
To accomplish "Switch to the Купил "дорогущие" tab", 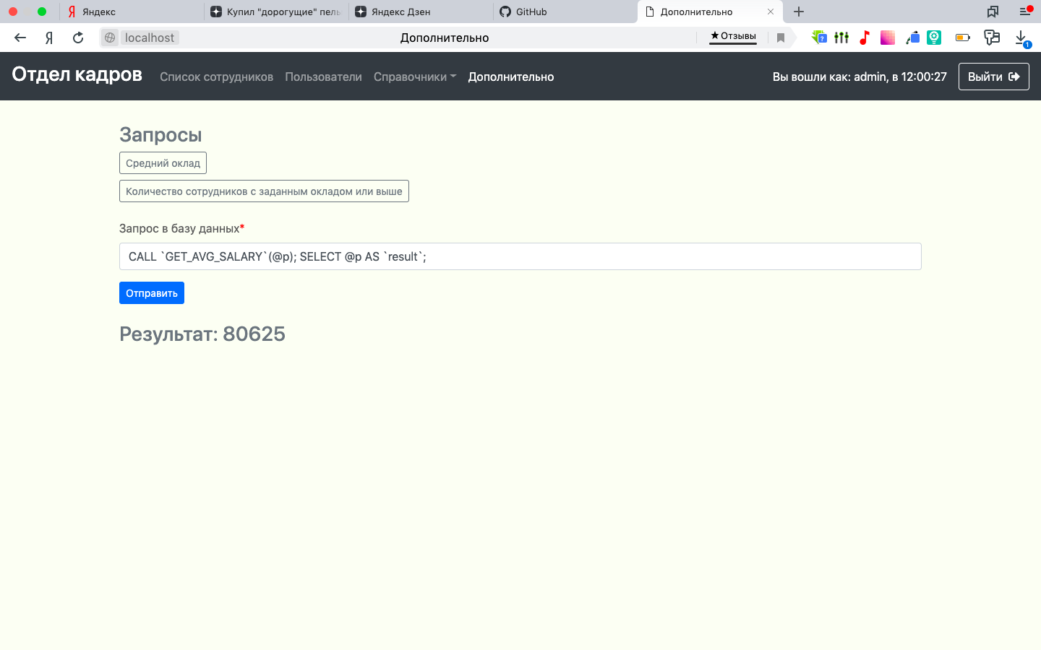I will (x=276, y=12).
